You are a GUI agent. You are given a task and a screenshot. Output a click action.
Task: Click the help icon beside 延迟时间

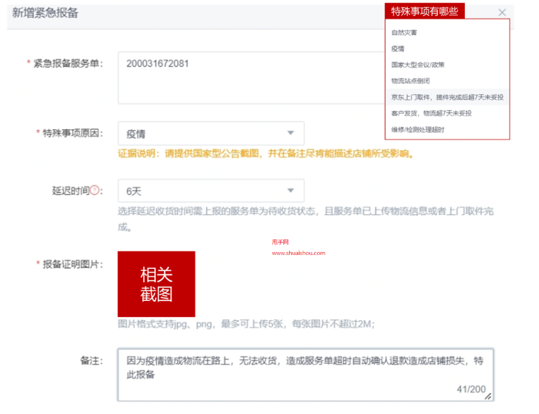(x=96, y=191)
